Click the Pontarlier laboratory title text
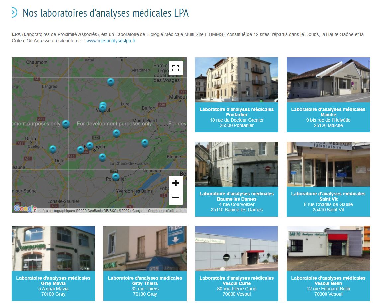 coord(236,112)
